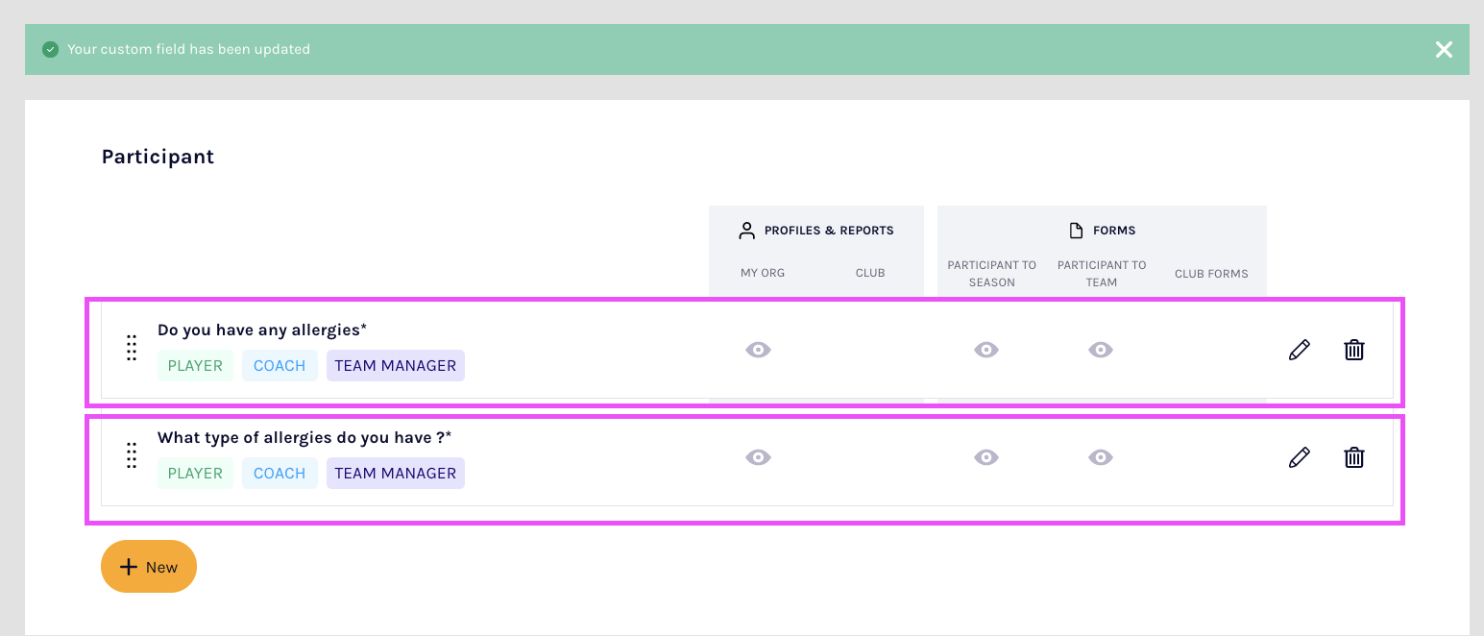
Task: Dismiss the custom field updated notification
Action: (x=1444, y=49)
